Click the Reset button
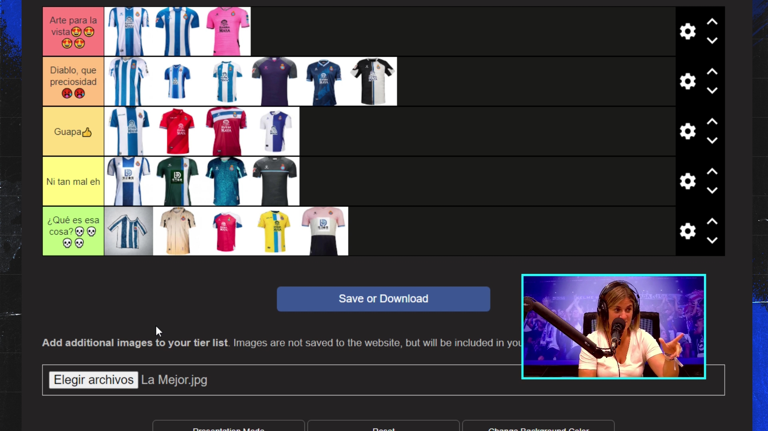768x431 pixels. 383,428
